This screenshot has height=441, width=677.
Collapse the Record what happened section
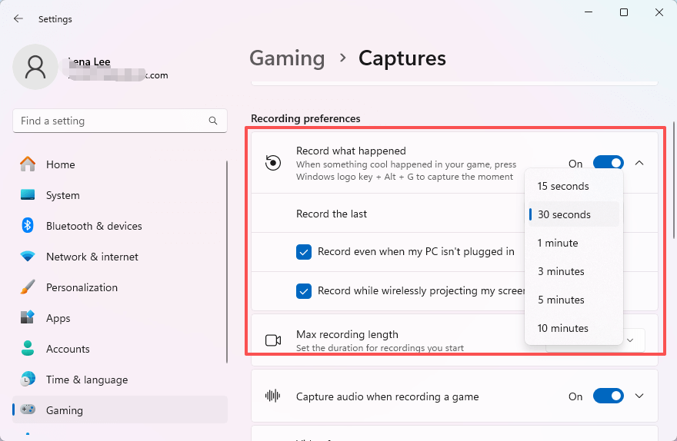[x=639, y=163]
